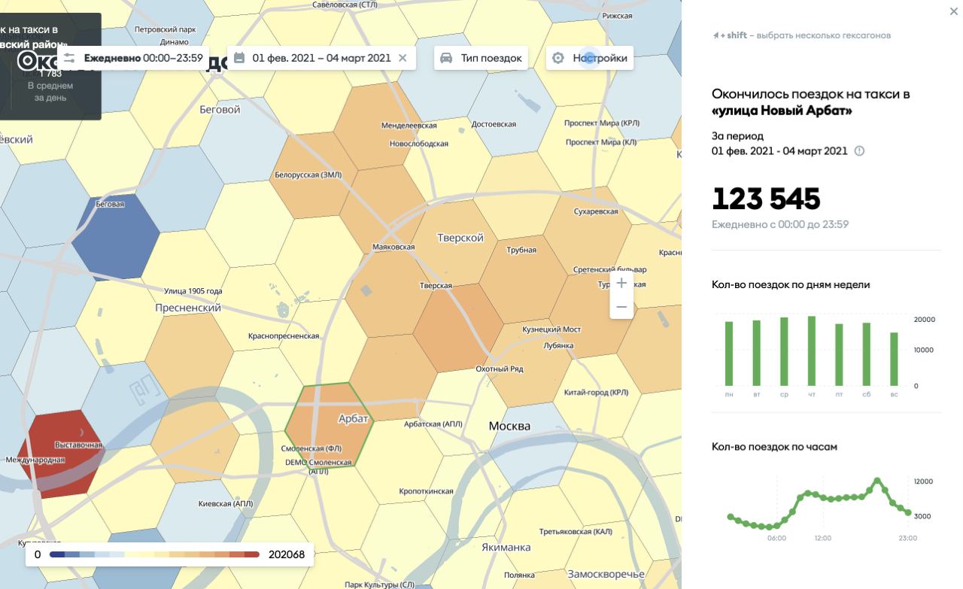The image size is (963, 589).
Task: Click the Москва city label
Action: click(x=509, y=426)
